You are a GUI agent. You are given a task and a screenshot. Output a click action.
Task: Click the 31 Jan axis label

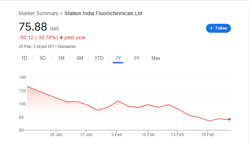click(x=86, y=135)
